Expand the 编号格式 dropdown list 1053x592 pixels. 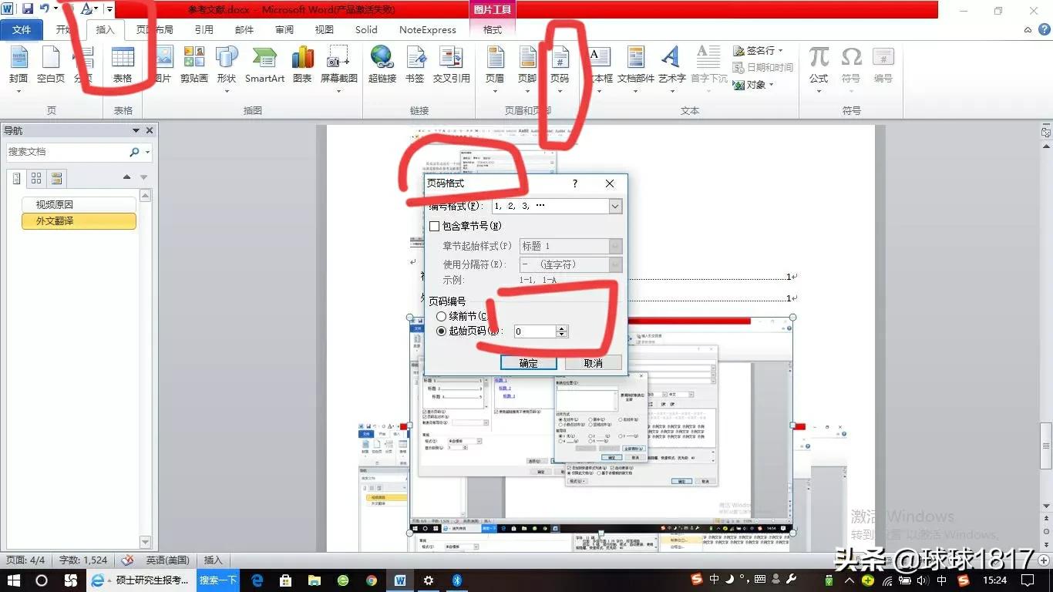coord(614,207)
